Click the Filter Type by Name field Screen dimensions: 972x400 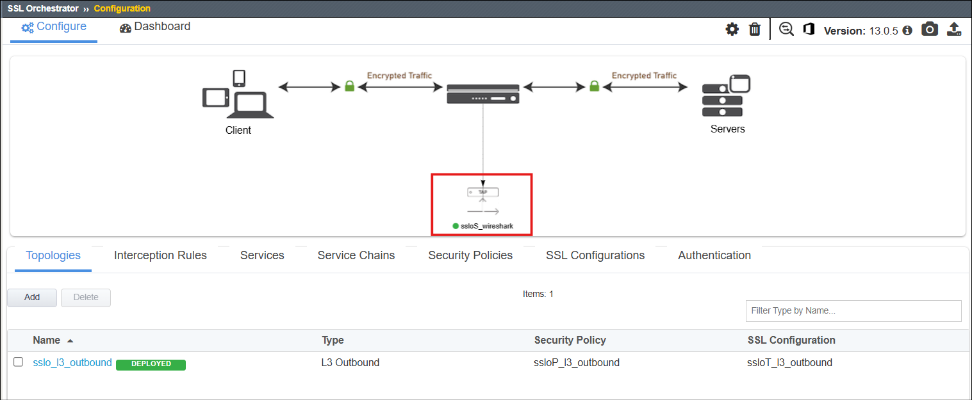click(x=853, y=311)
